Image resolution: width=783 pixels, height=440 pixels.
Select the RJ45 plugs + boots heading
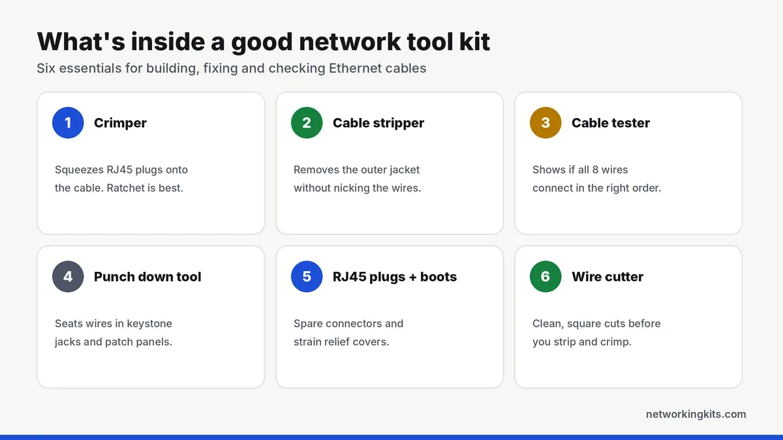click(x=395, y=276)
